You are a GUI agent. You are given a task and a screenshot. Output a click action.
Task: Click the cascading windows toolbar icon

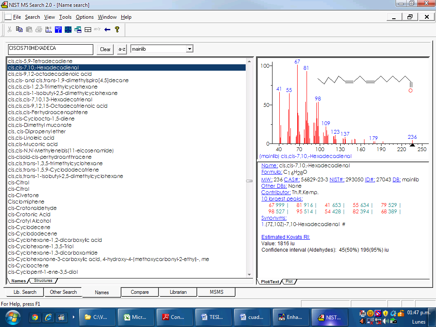tap(78, 29)
